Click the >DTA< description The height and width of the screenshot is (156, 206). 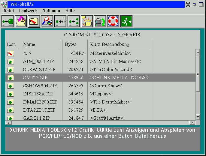tap(98, 110)
